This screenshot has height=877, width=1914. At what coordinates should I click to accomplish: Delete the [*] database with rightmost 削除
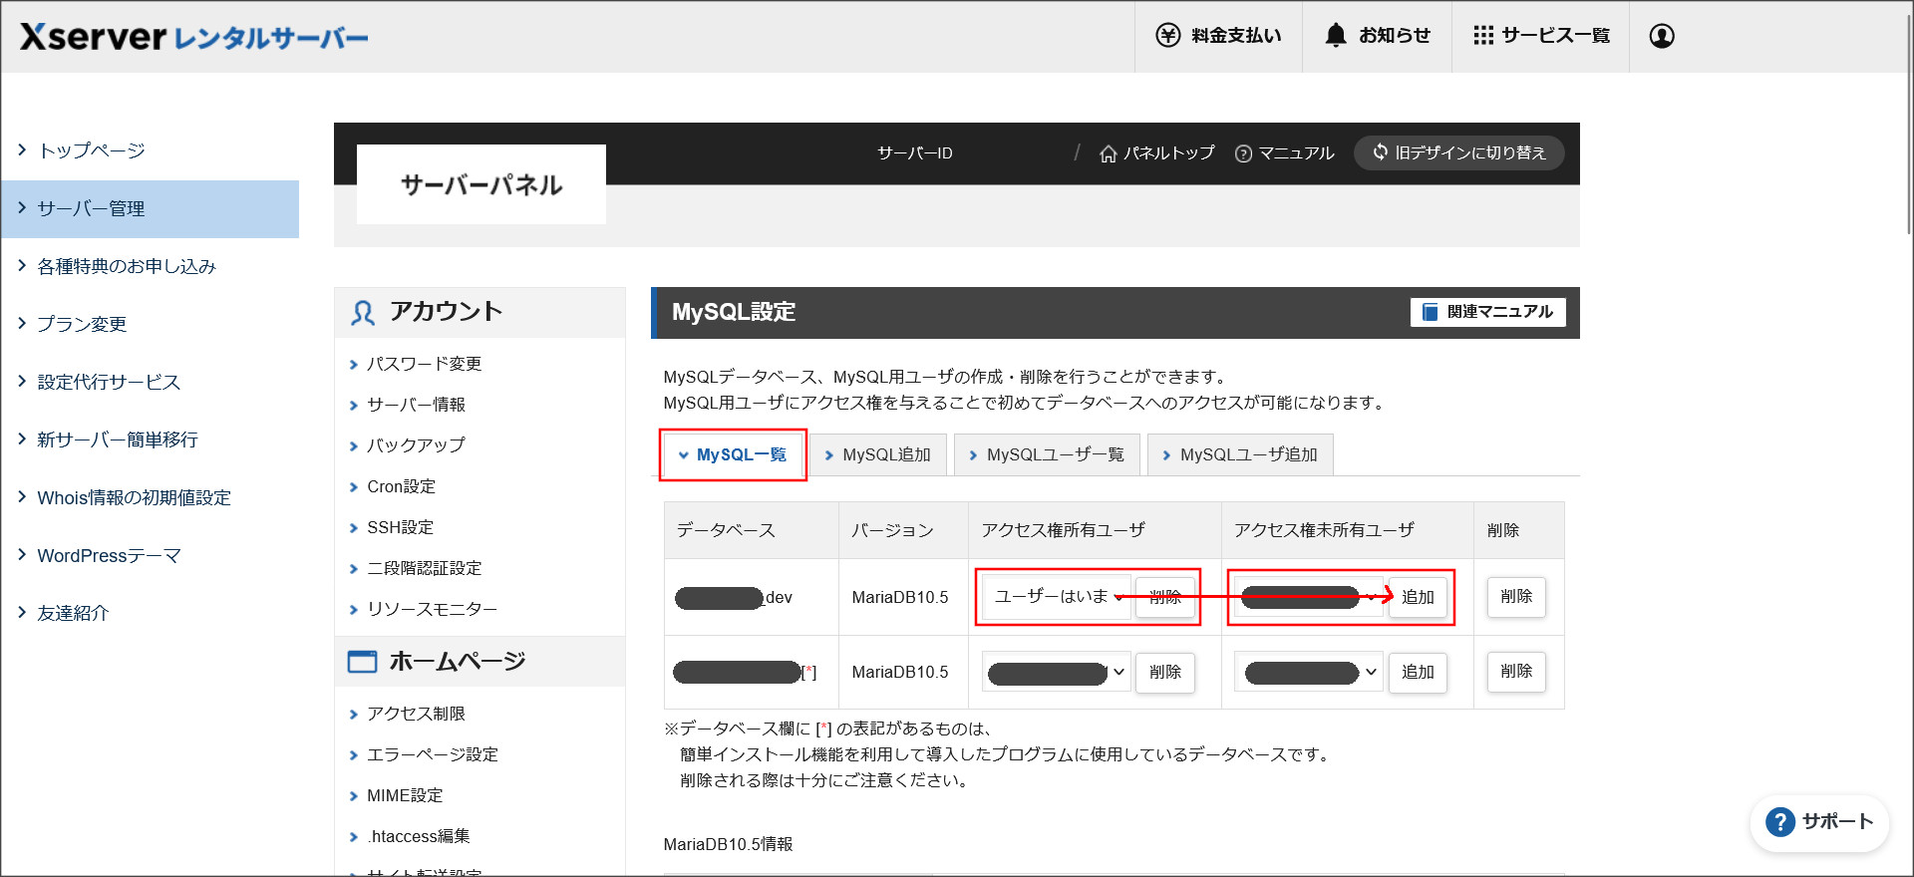click(x=1516, y=672)
